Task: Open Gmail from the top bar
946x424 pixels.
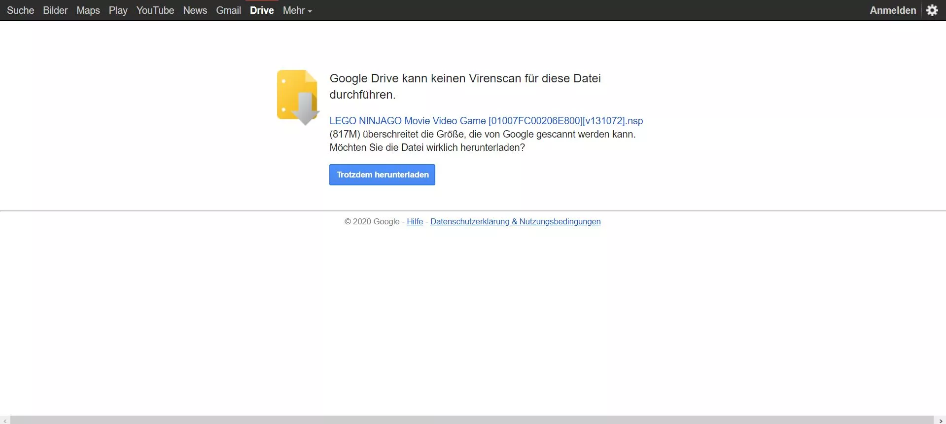Action: (x=228, y=10)
